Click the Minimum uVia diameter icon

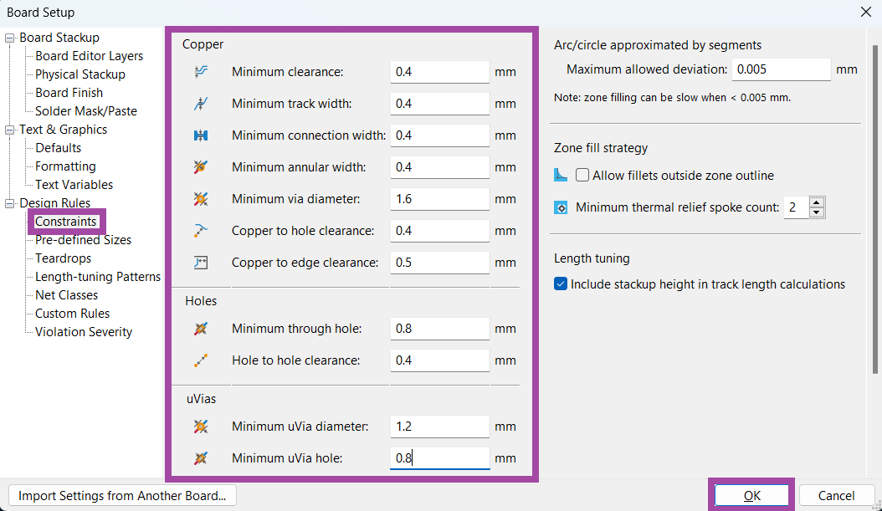pyautogui.click(x=200, y=427)
